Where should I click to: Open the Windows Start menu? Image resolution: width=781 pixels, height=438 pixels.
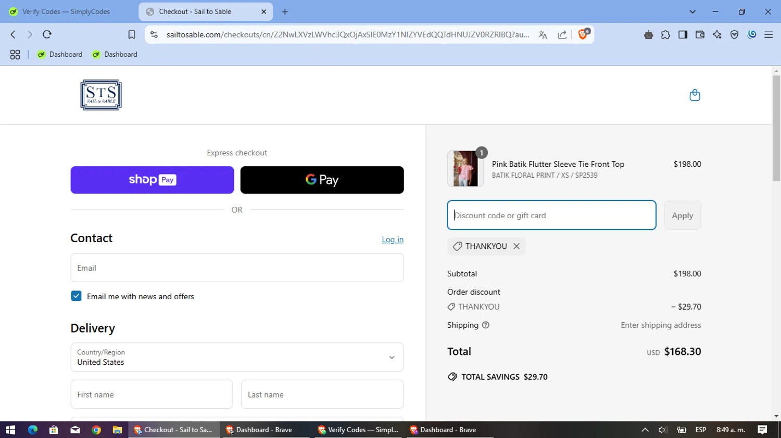point(10,430)
